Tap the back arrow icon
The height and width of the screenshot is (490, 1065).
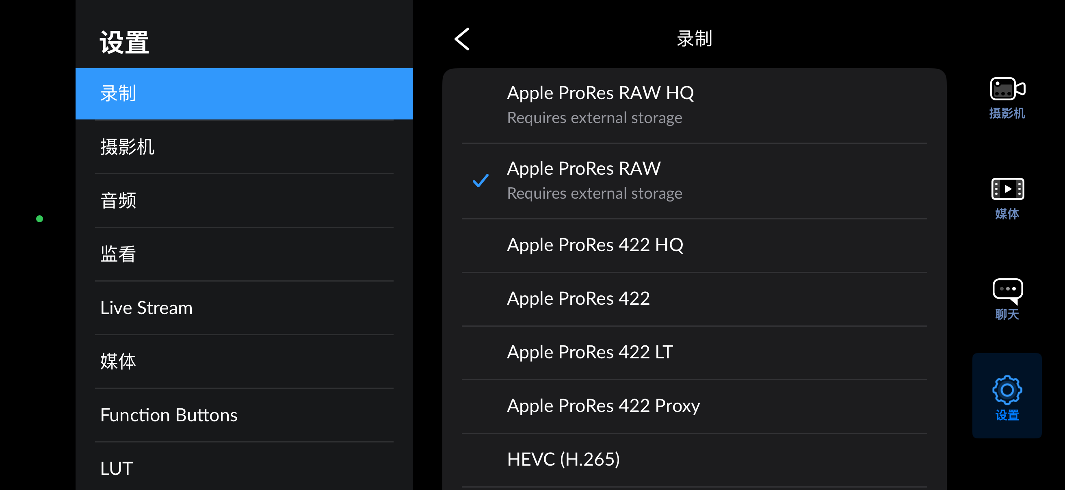coord(462,39)
